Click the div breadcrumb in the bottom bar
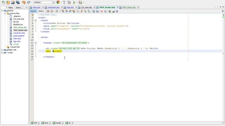225x126 pixels. tap(68, 123)
